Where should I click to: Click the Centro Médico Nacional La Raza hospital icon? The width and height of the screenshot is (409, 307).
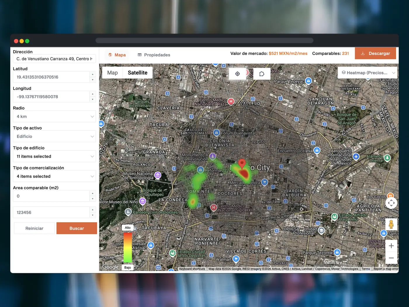coord(231,101)
